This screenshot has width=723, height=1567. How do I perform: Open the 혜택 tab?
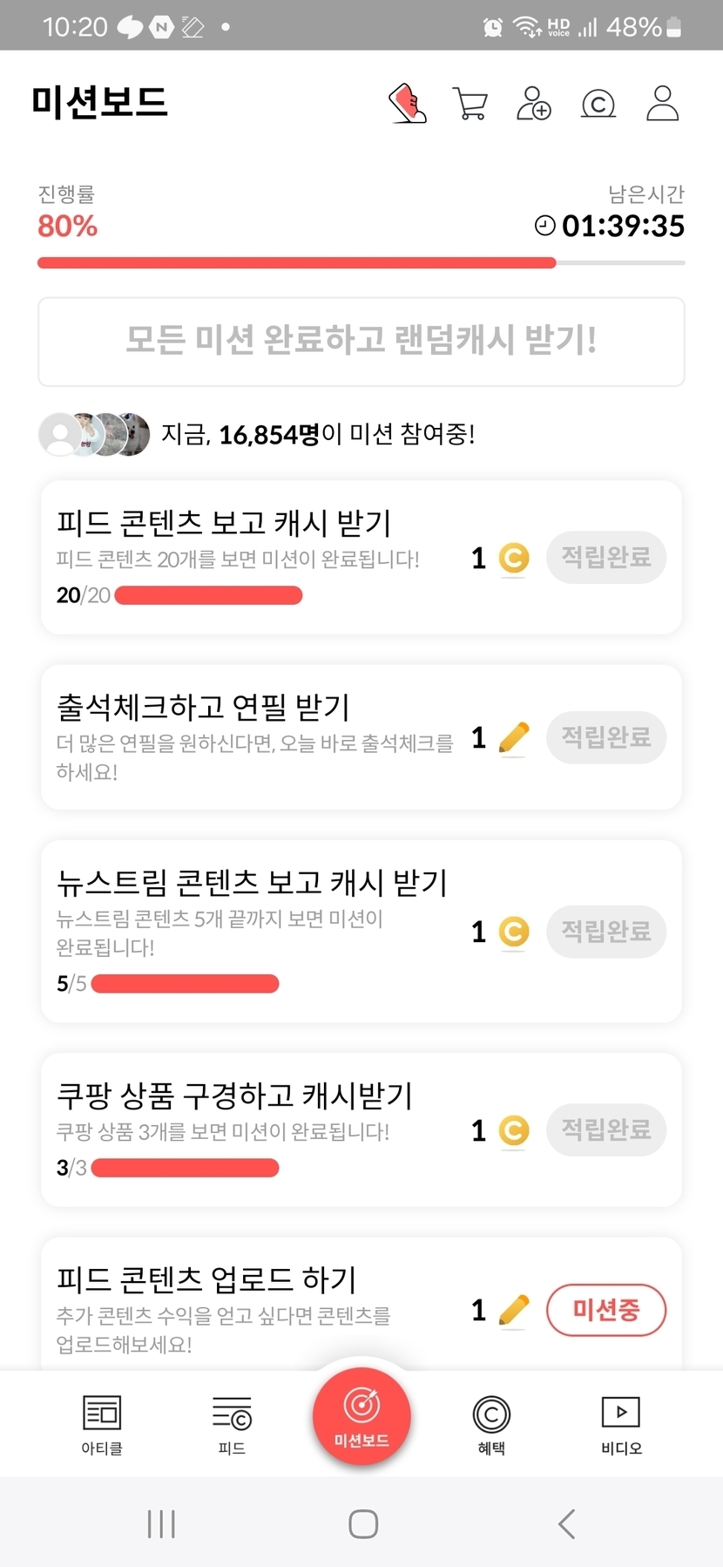[x=491, y=1424]
